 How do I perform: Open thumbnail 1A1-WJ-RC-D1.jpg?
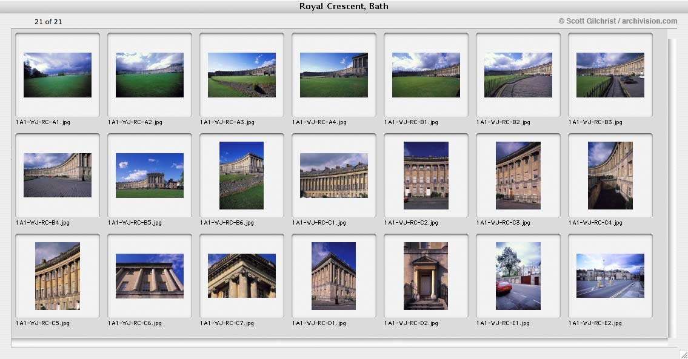point(333,276)
